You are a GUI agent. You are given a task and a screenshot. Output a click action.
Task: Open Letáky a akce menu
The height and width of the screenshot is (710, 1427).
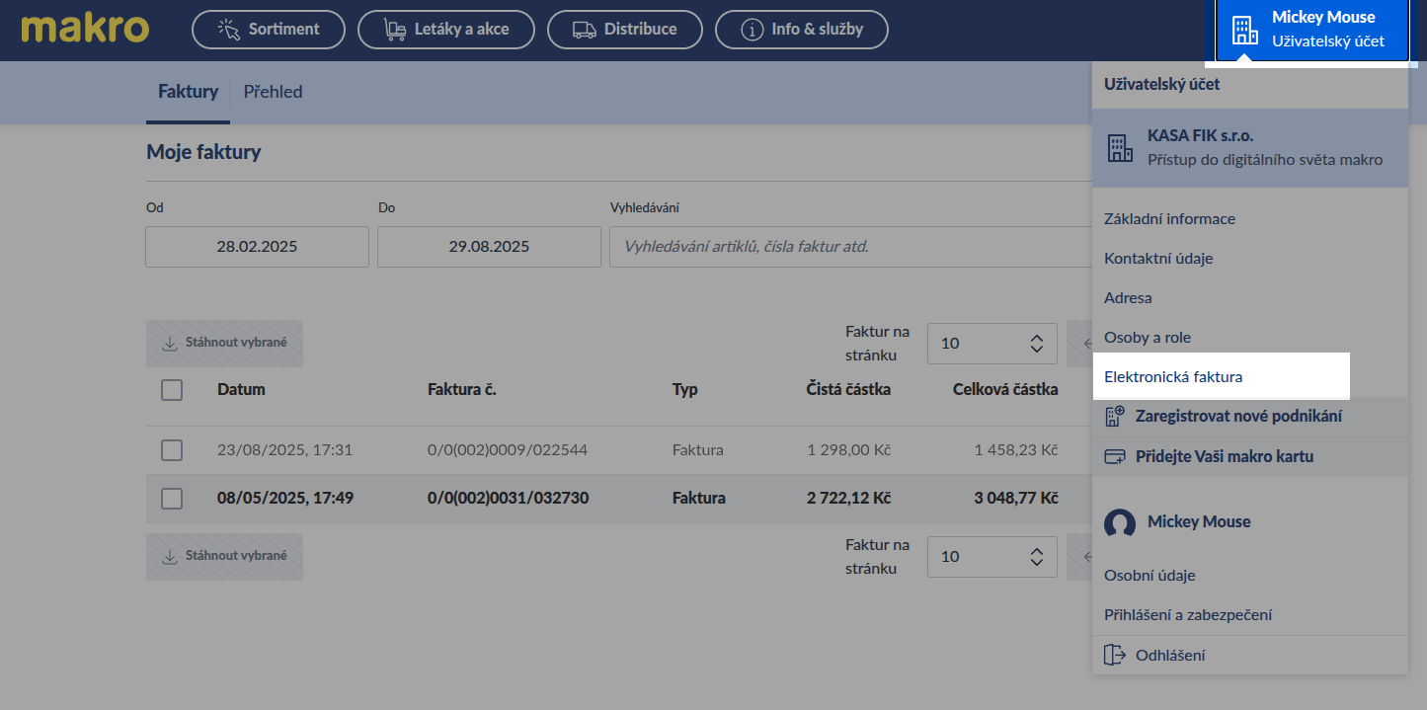445,30
